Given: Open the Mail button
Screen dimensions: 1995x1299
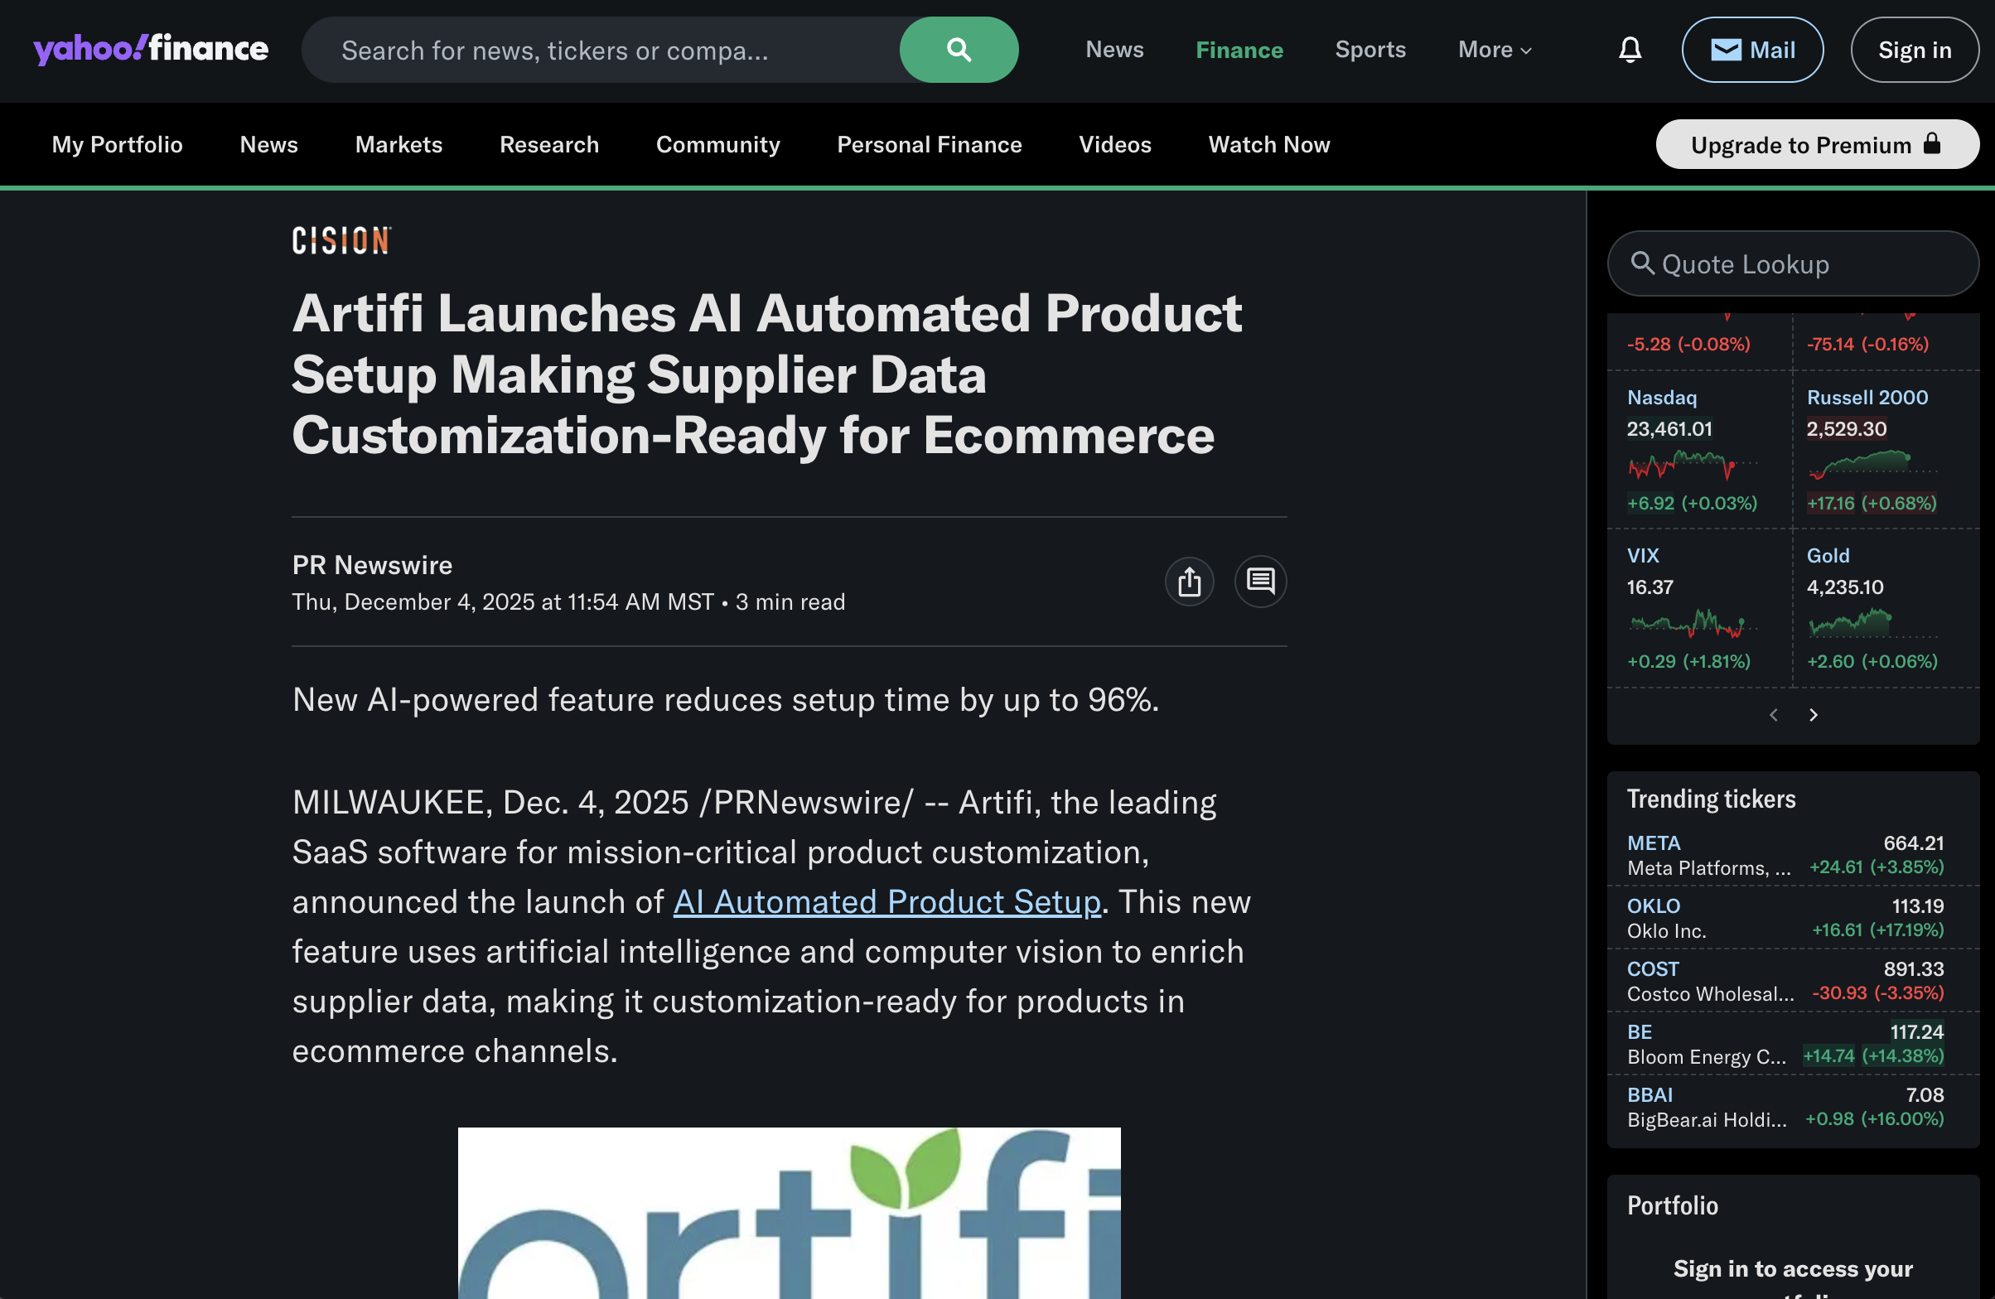Looking at the screenshot, I should (1751, 51).
